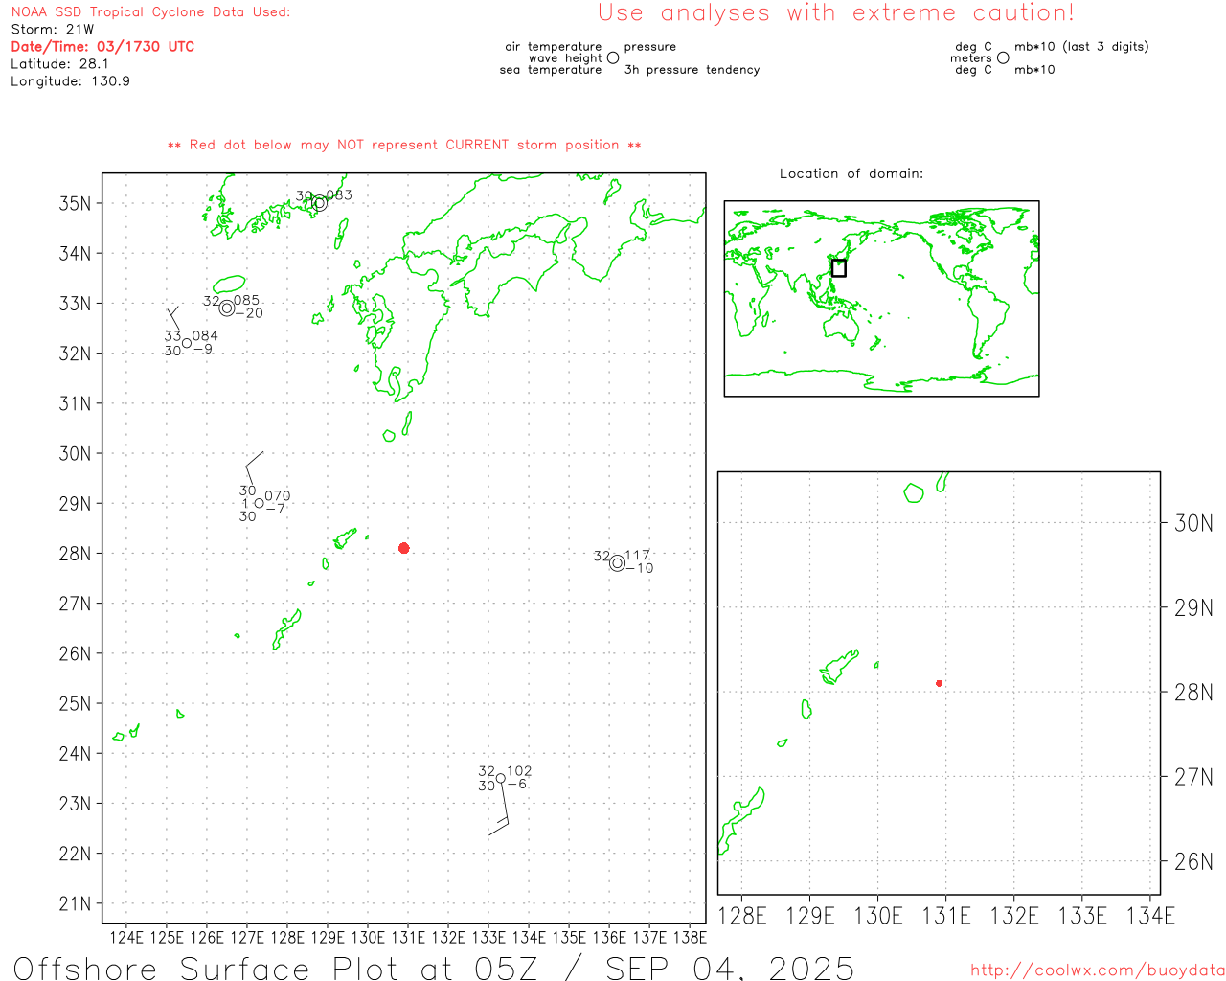Image resolution: width=1226 pixels, height=981 pixels.
Task: Click the 124E longitude label on main map
Action: [x=126, y=938]
